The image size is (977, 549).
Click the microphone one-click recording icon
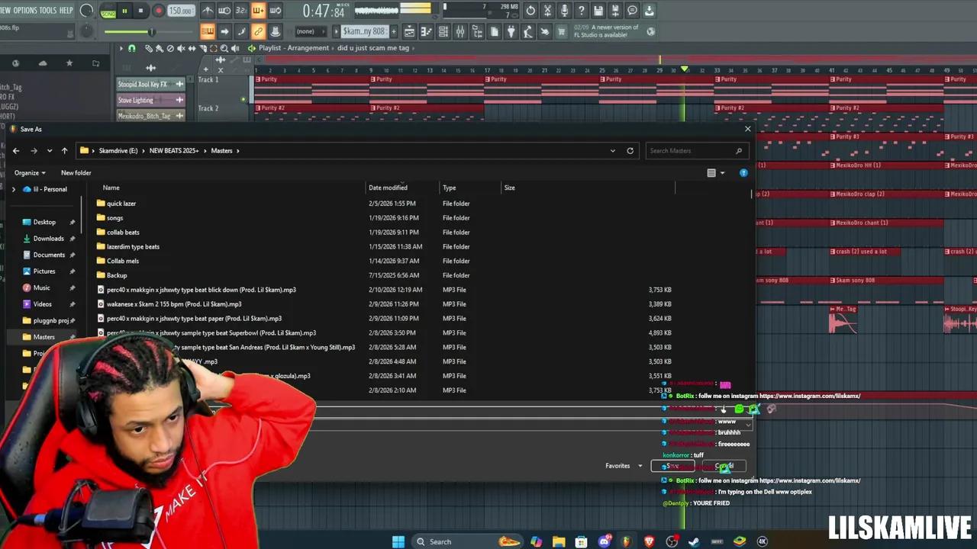(564, 11)
